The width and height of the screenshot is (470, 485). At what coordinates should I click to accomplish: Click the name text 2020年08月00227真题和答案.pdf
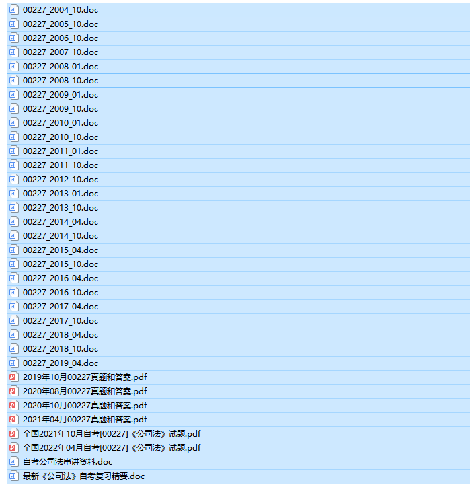(85, 391)
